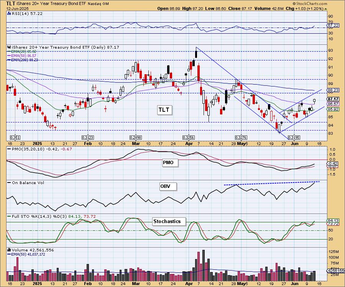The image size is (345, 287).
Task: Click the Open 86.89 value in the header
Action: pyautogui.click(x=169, y=8)
